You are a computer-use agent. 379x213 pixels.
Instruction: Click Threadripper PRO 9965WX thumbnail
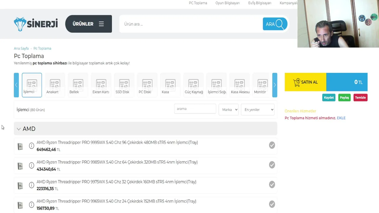pos(20,205)
